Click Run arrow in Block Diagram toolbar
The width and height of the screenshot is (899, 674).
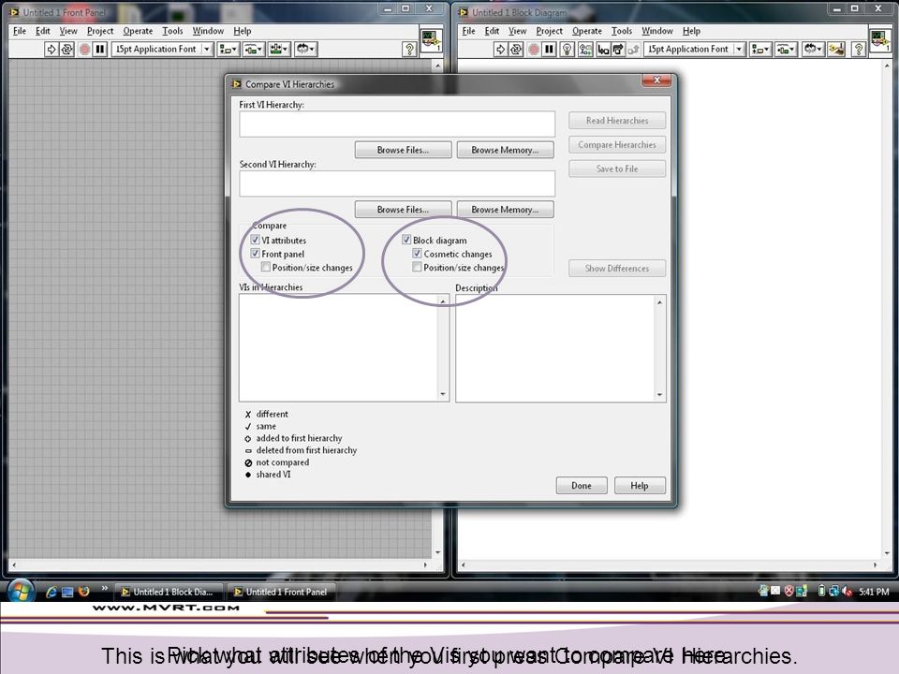tap(500, 50)
